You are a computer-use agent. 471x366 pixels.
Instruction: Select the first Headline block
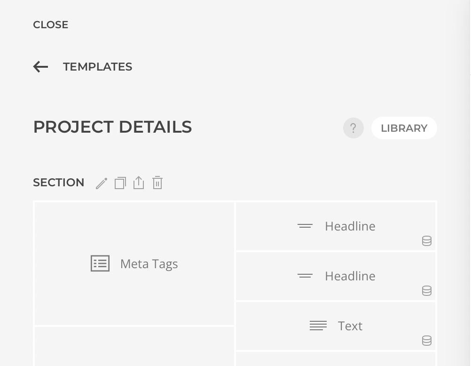pos(350,226)
